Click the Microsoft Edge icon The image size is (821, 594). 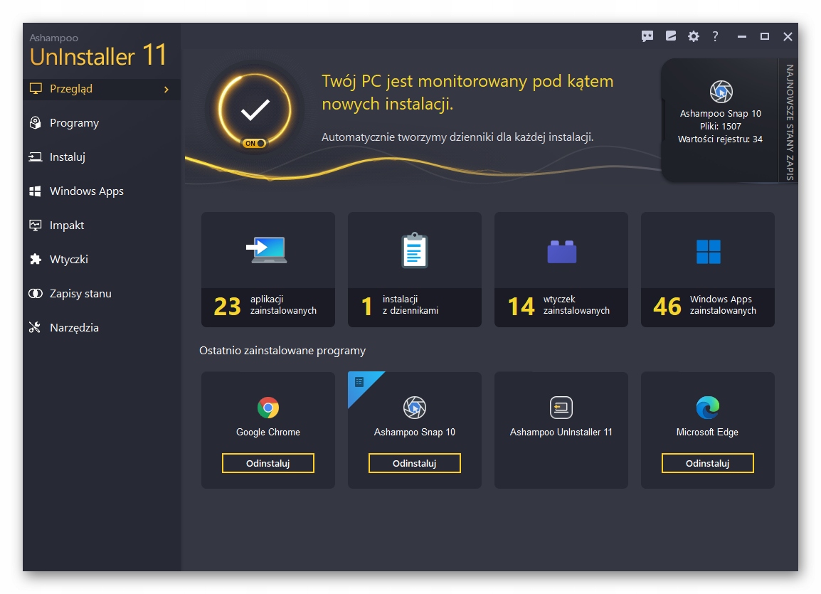(707, 407)
